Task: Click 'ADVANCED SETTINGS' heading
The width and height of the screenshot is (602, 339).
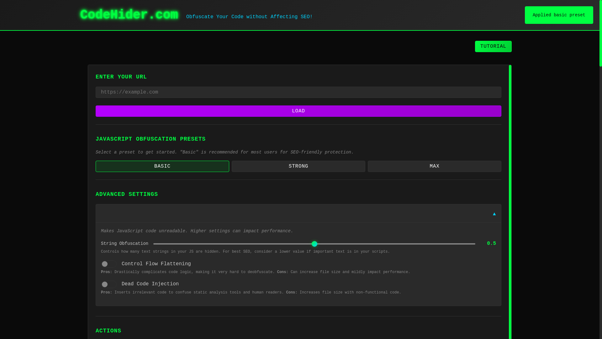Action: (127, 194)
